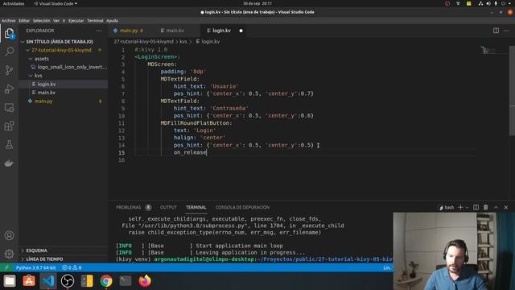Open the Run and Debug view
The image size is (515, 290).
coord(9,89)
